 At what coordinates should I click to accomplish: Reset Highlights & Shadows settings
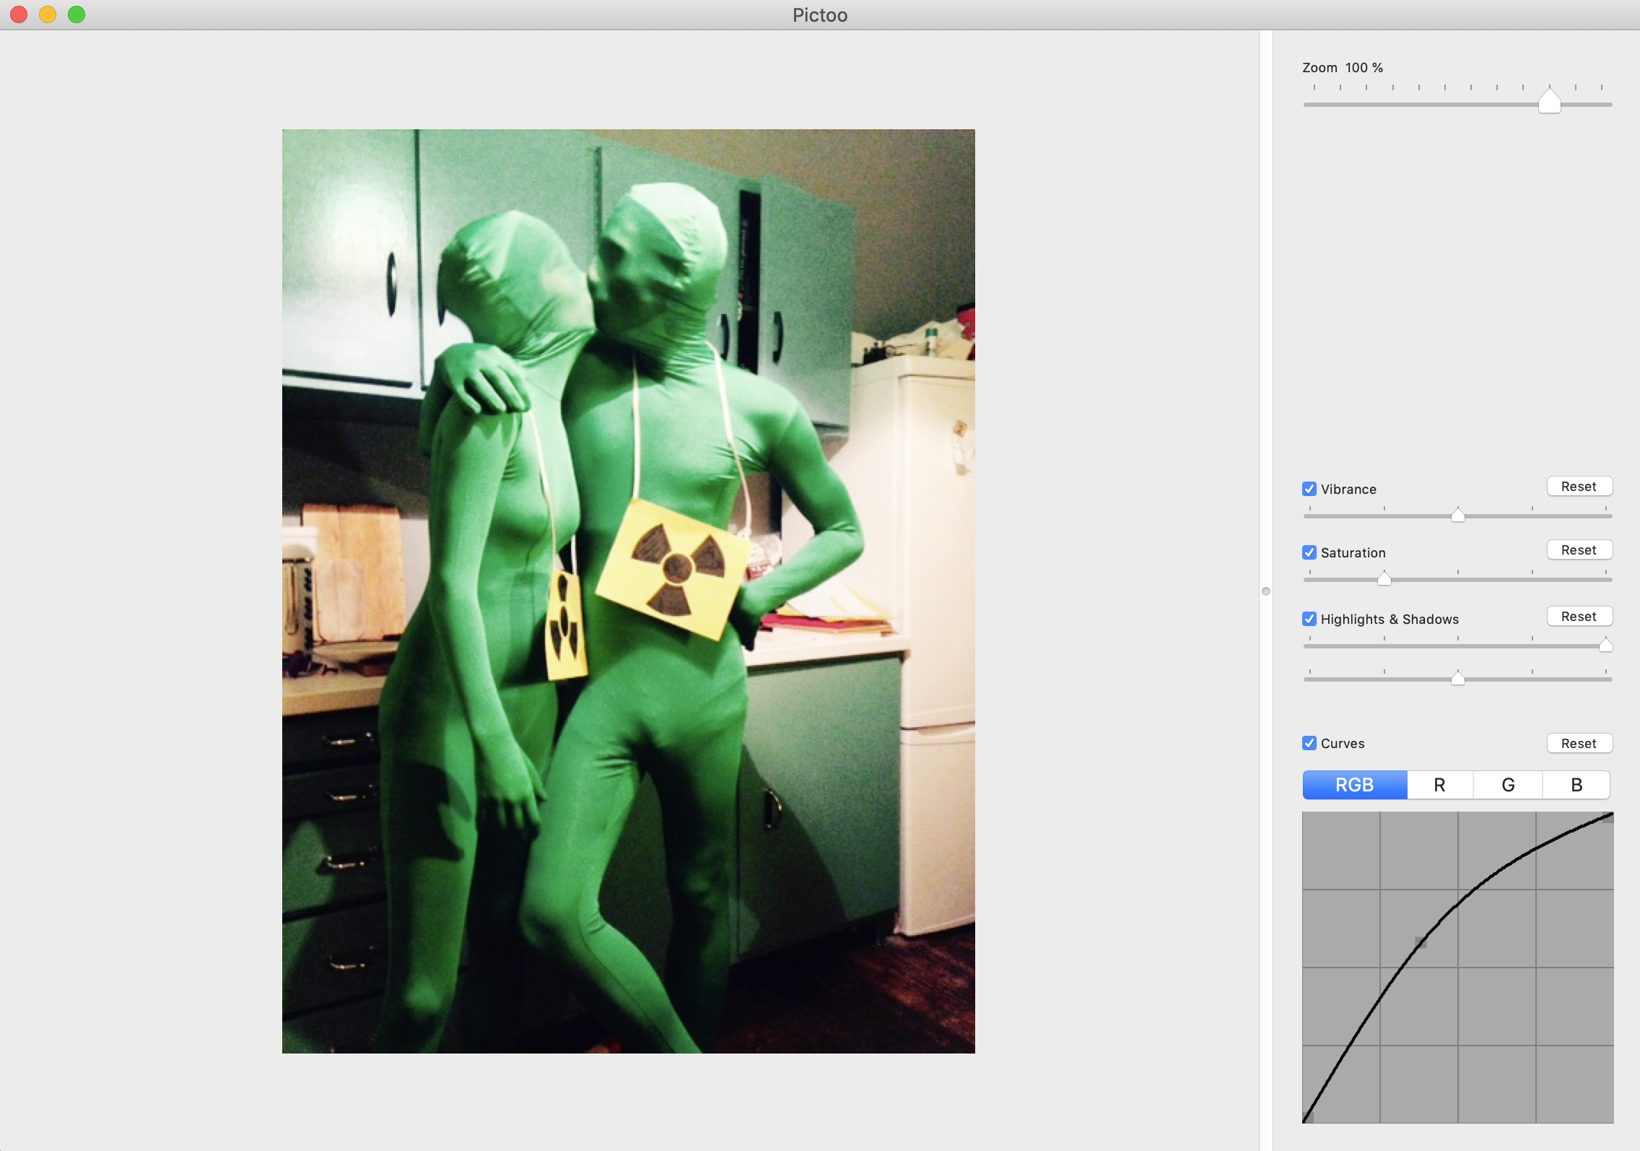[x=1579, y=617]
